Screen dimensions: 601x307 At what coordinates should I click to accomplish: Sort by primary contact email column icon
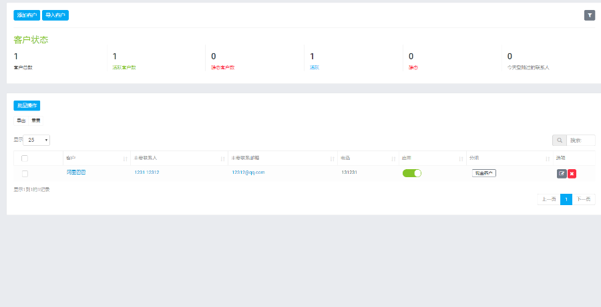point(332,158)
